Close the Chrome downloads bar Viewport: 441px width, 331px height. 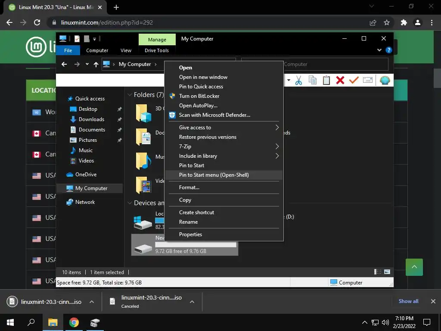point(433,301)
